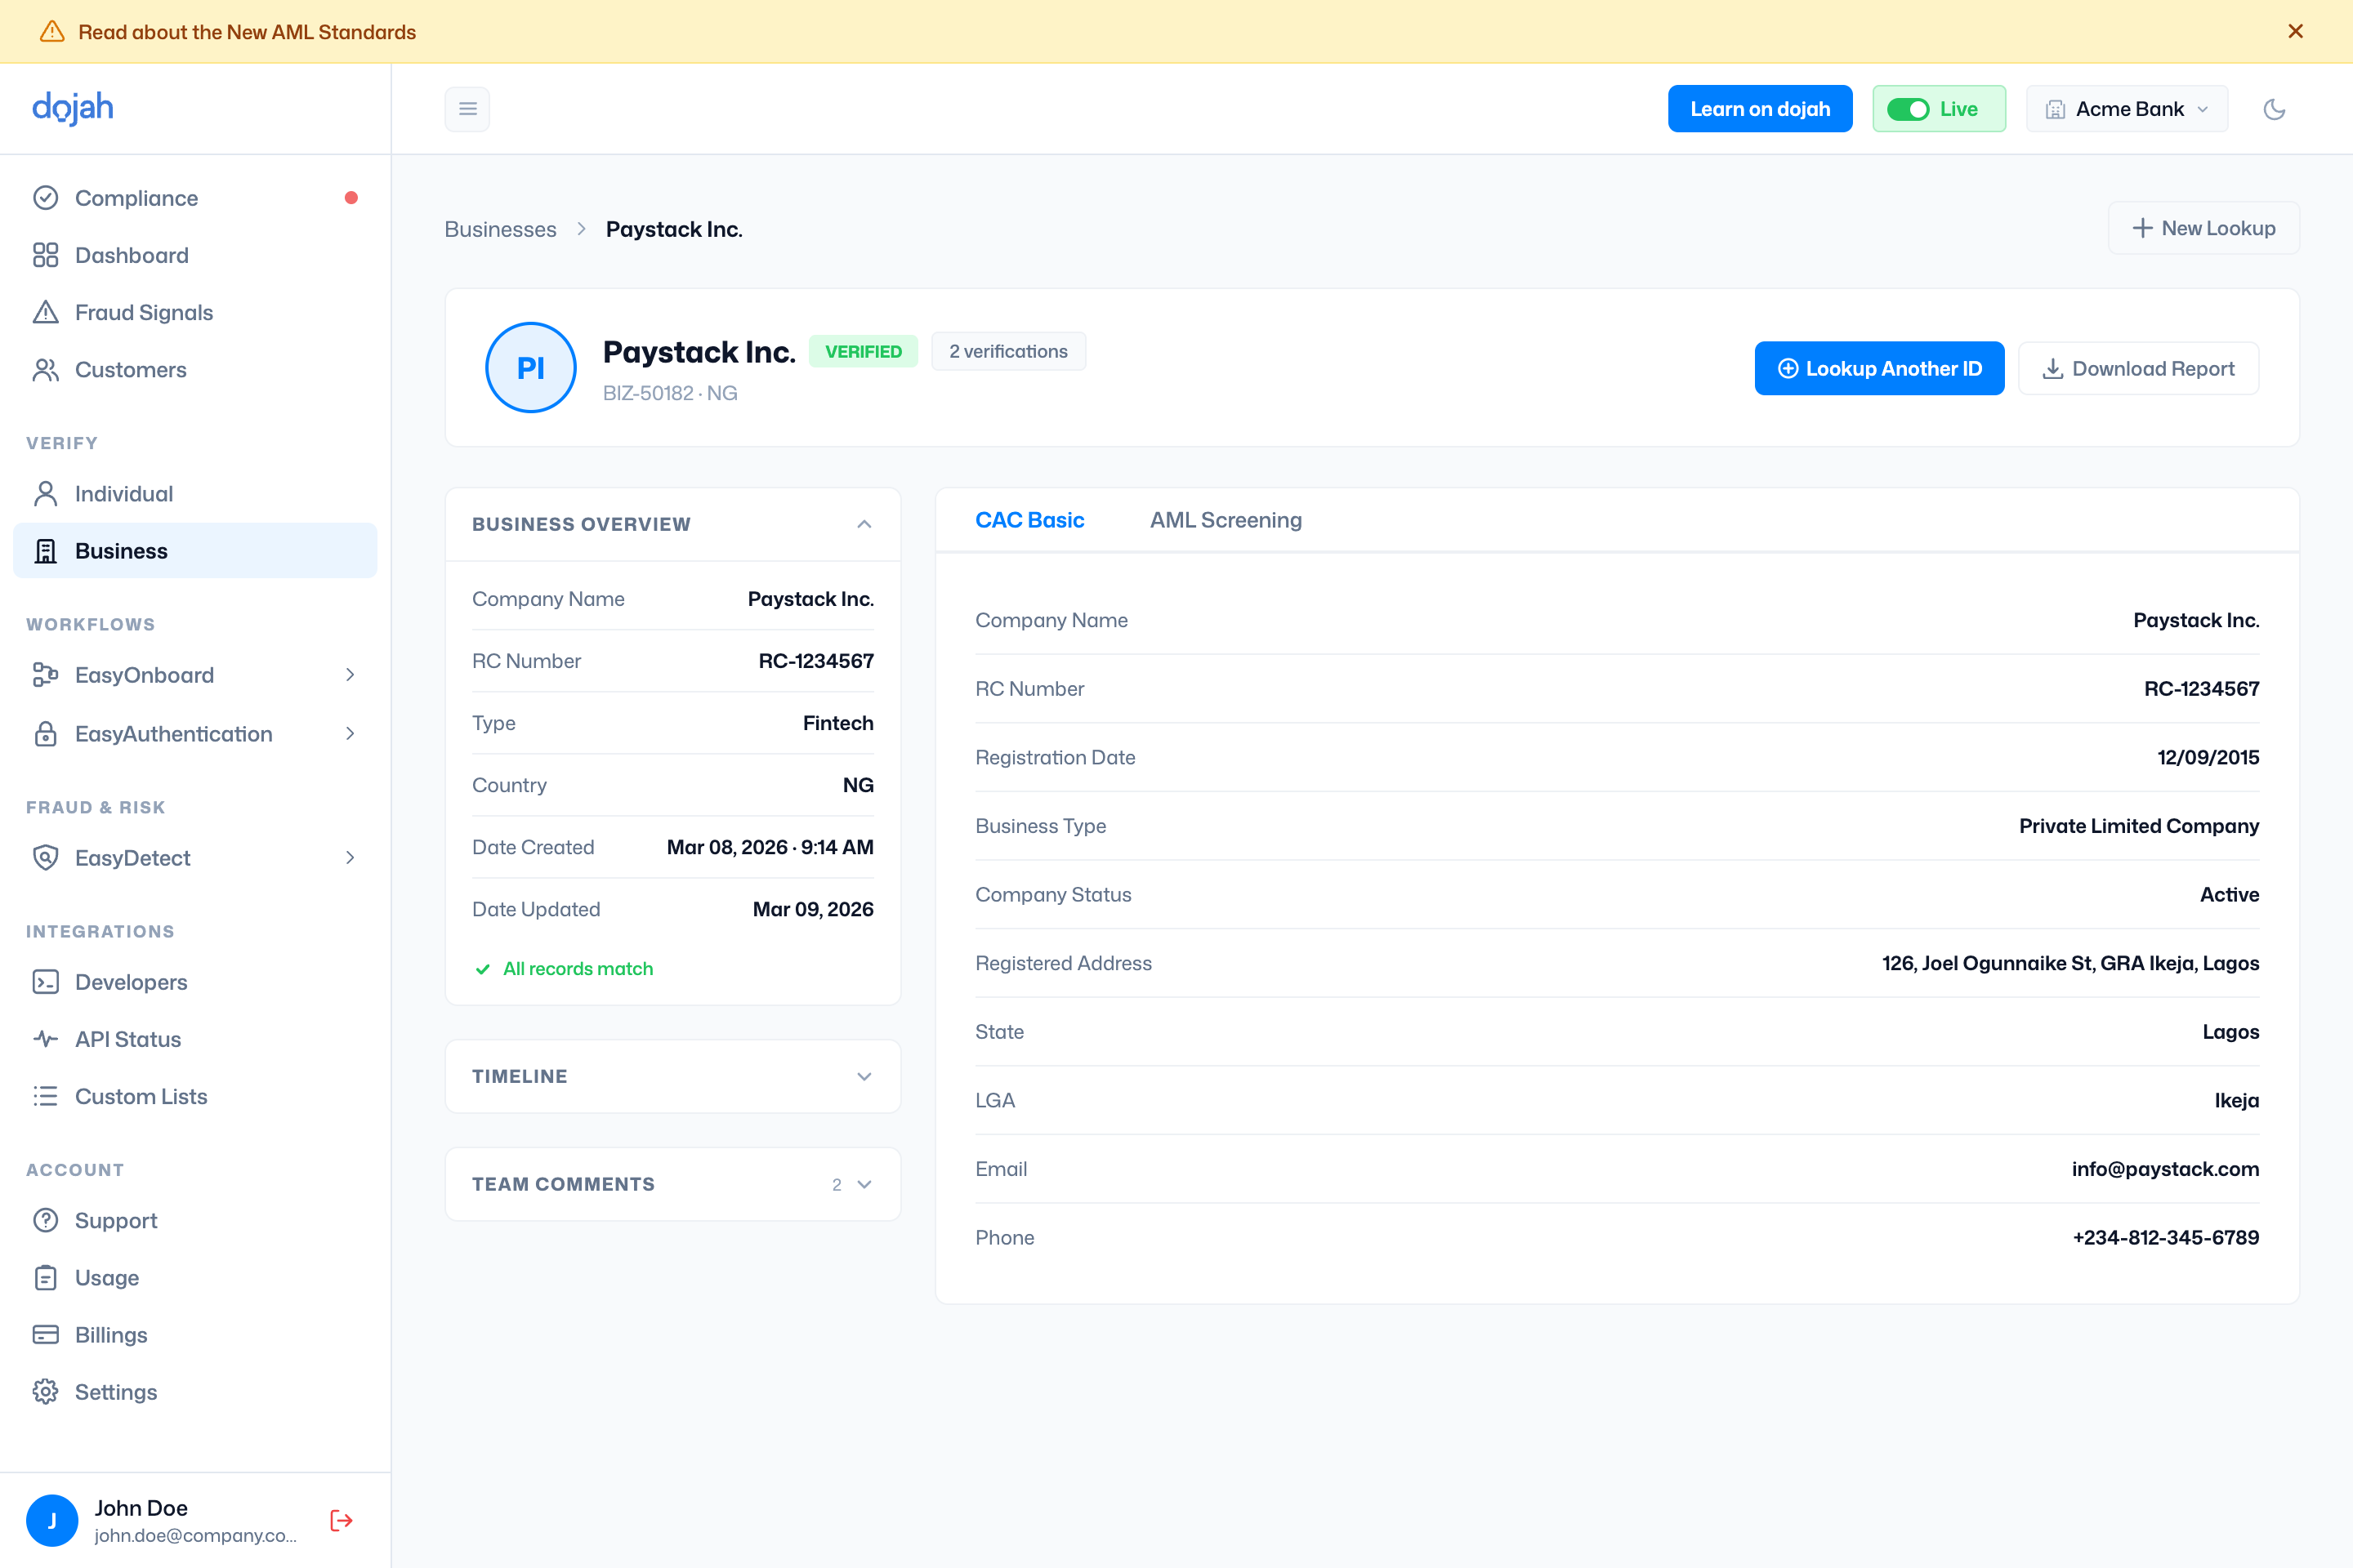Viewport: 2353px width, 1568px height.
Task: Click the Developers terminal icon
Action: 46,982
